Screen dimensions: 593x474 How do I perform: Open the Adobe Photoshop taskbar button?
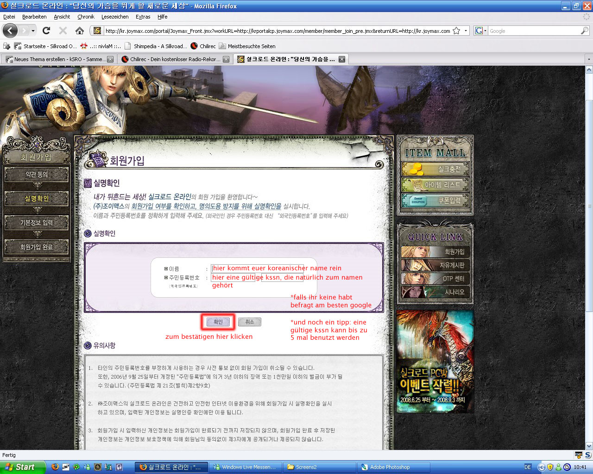pyautogui.click(x=389, y=467)
